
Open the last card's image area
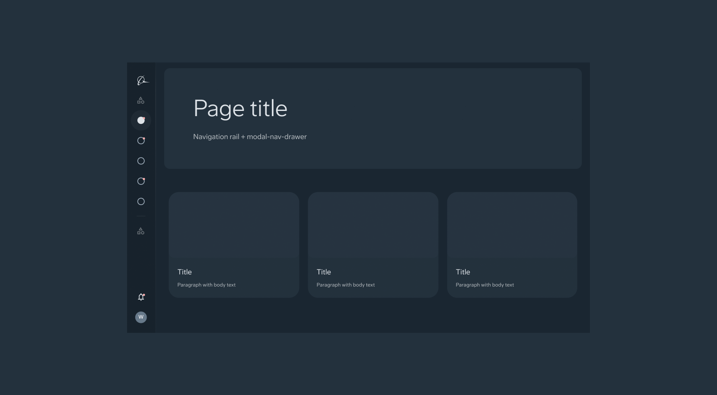[x=512, y=225]
